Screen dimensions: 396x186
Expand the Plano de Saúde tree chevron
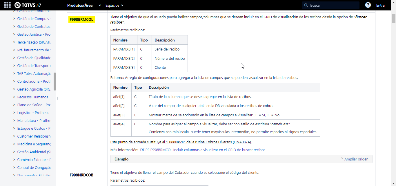pyautogui.click(x=14, y=105)
